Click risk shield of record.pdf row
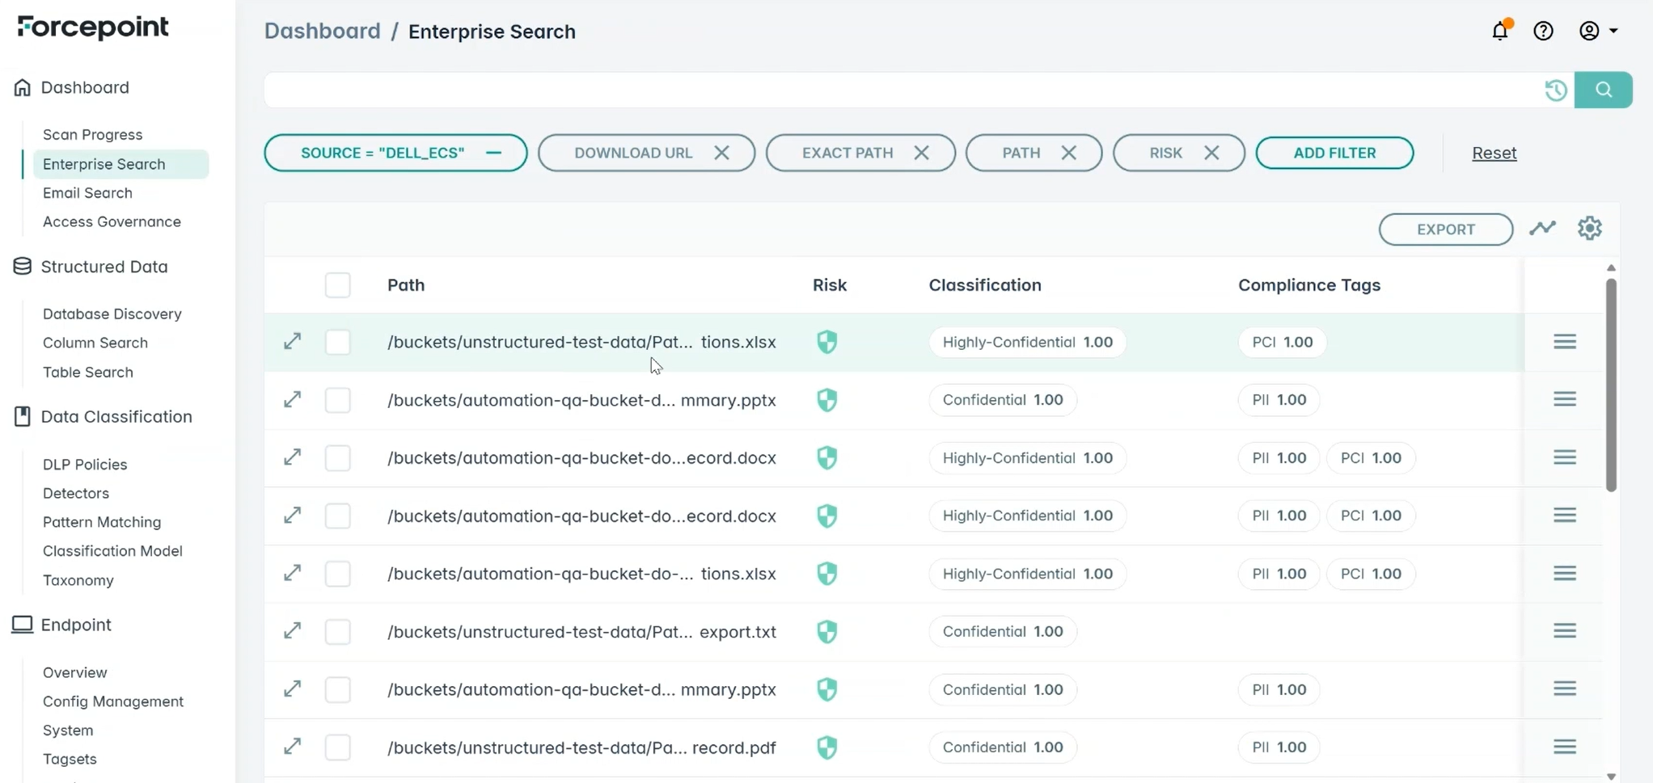The height and width of the screenshot is (783, 1653). (826, 747)
